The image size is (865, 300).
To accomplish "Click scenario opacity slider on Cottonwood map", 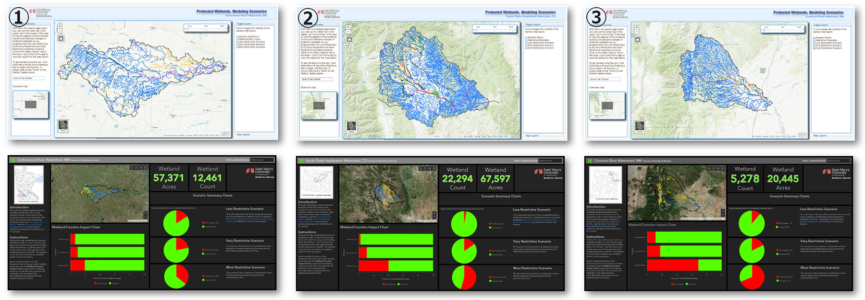I will click(x=206, y=29).
